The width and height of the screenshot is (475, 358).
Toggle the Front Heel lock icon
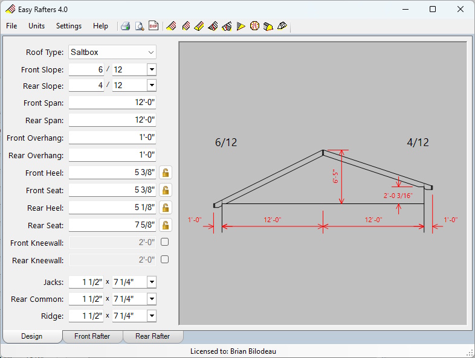click(x=165, y=173)
